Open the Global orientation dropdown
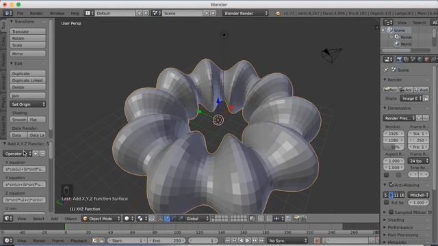Image resolution: width=438 pixels, height=246 pixels. (x=197, y=219)
